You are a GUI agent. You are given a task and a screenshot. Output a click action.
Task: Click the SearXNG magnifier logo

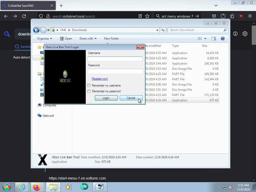click(7, 34)
